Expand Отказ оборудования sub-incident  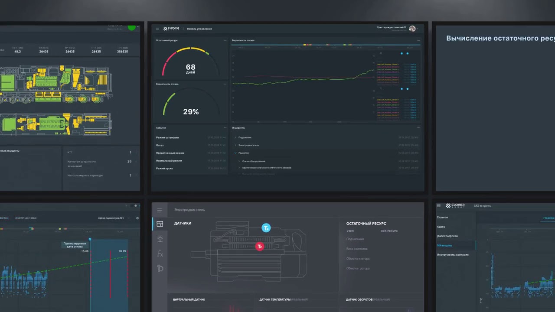pyautogui.click(x=239, y=161)
